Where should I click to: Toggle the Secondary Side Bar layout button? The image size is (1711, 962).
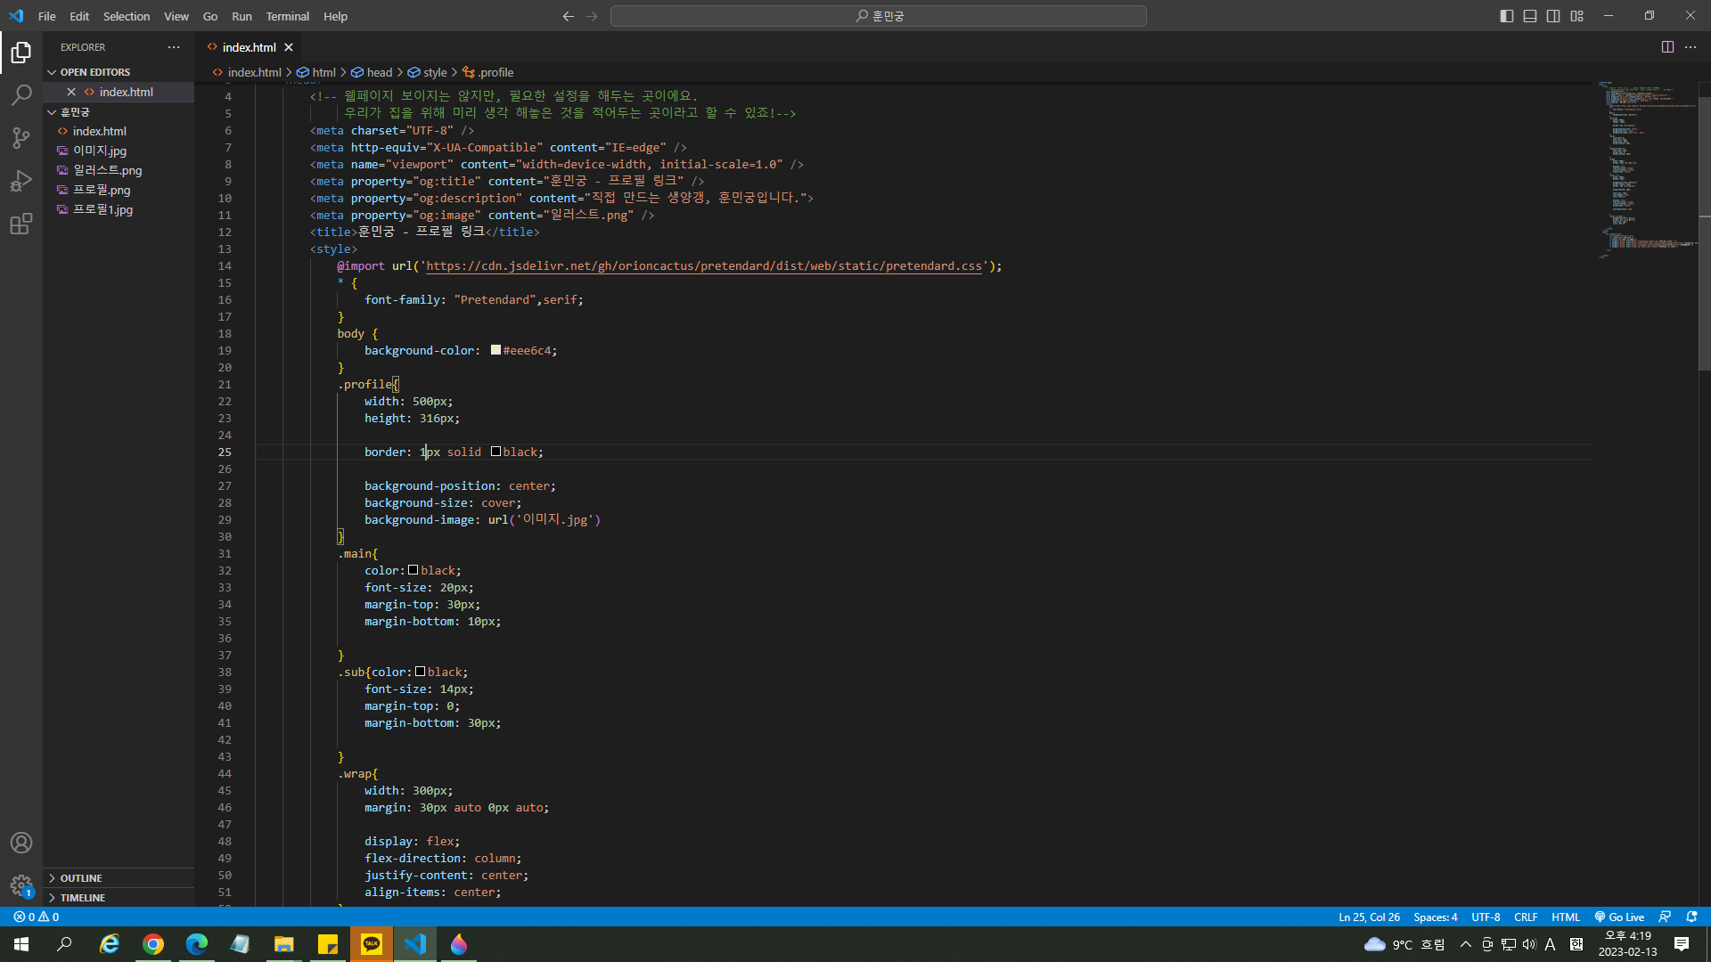point(1553,16)
